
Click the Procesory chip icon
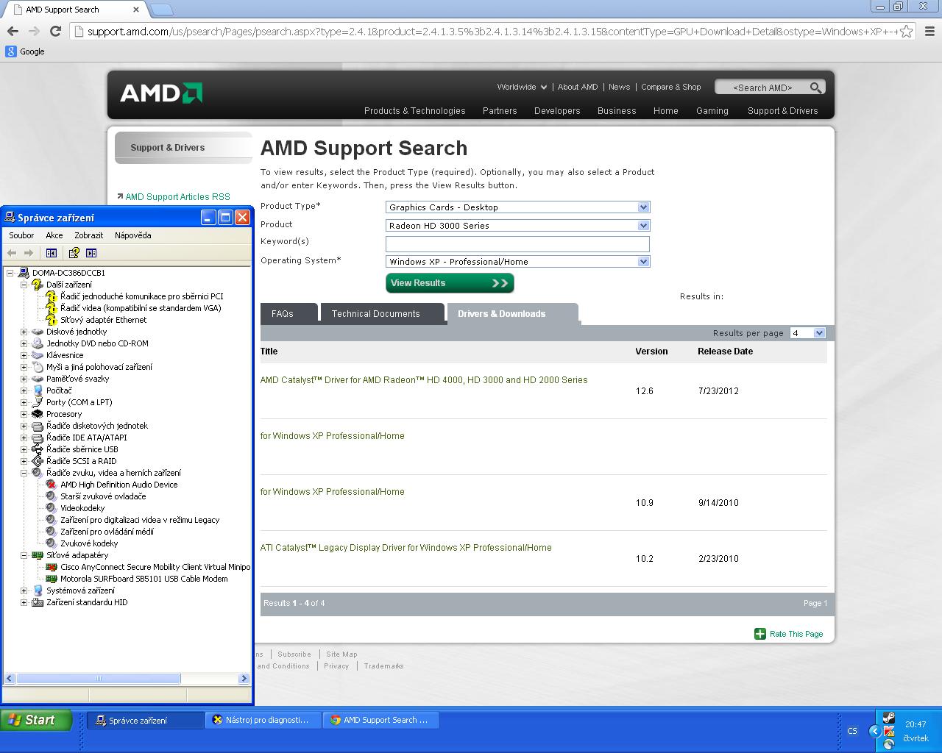click(37, 414)
